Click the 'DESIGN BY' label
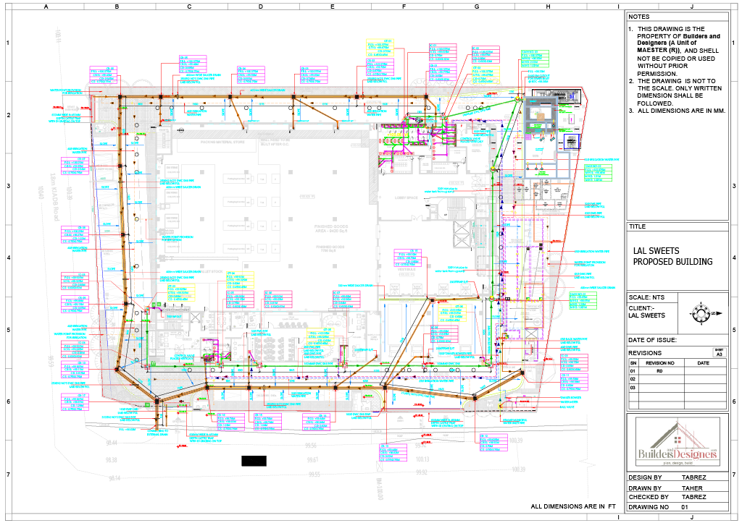 tap(644, 477)
